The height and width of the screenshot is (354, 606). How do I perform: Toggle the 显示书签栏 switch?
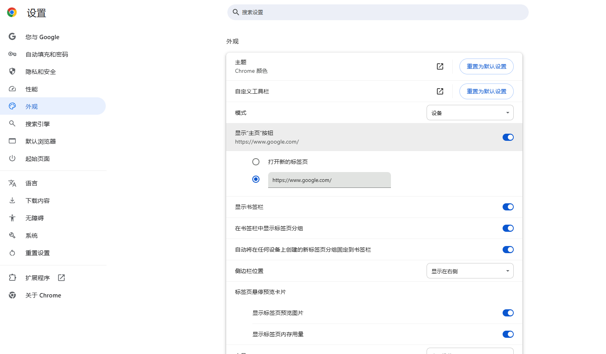[x=508, y=207]
